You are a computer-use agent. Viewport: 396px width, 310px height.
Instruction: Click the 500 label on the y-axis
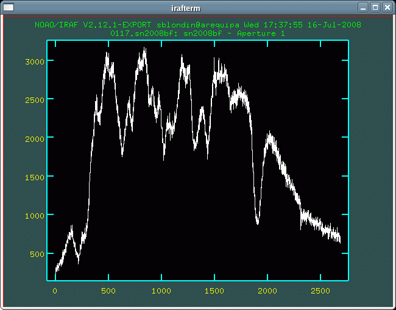[x=36, y=254]
